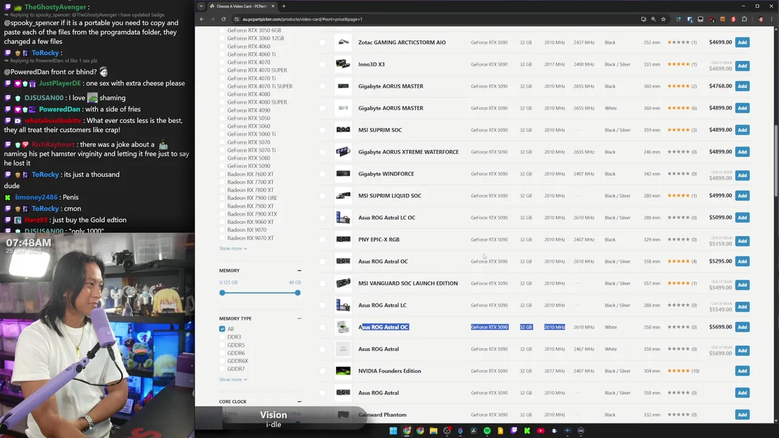
Task: Collapse the MEMORY TYPE filter section
Action: (299, 318)
